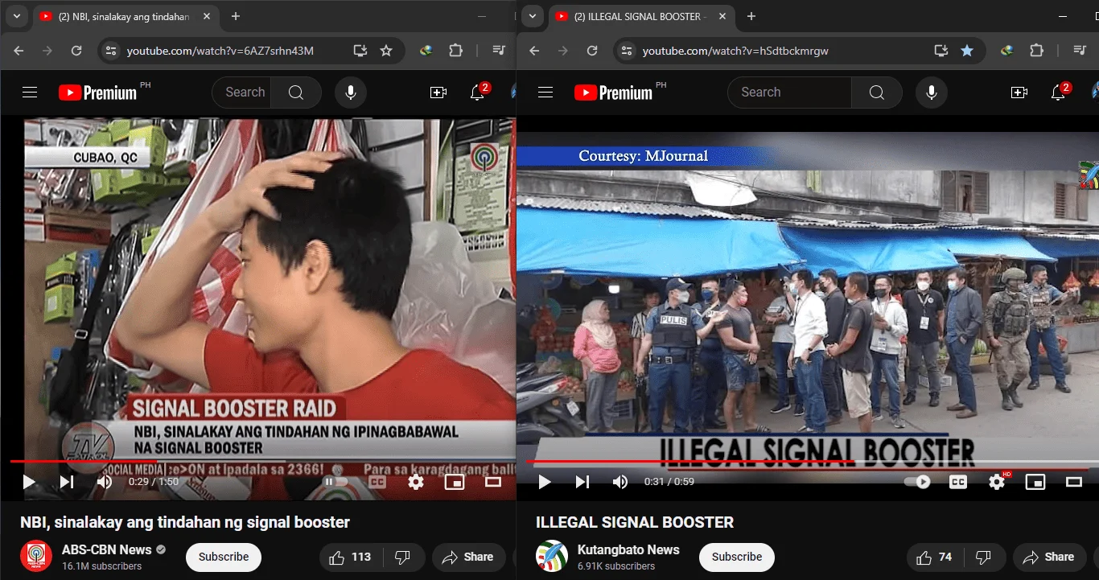View site information in right address bar
1099x580 pixels.
[626, 51]
